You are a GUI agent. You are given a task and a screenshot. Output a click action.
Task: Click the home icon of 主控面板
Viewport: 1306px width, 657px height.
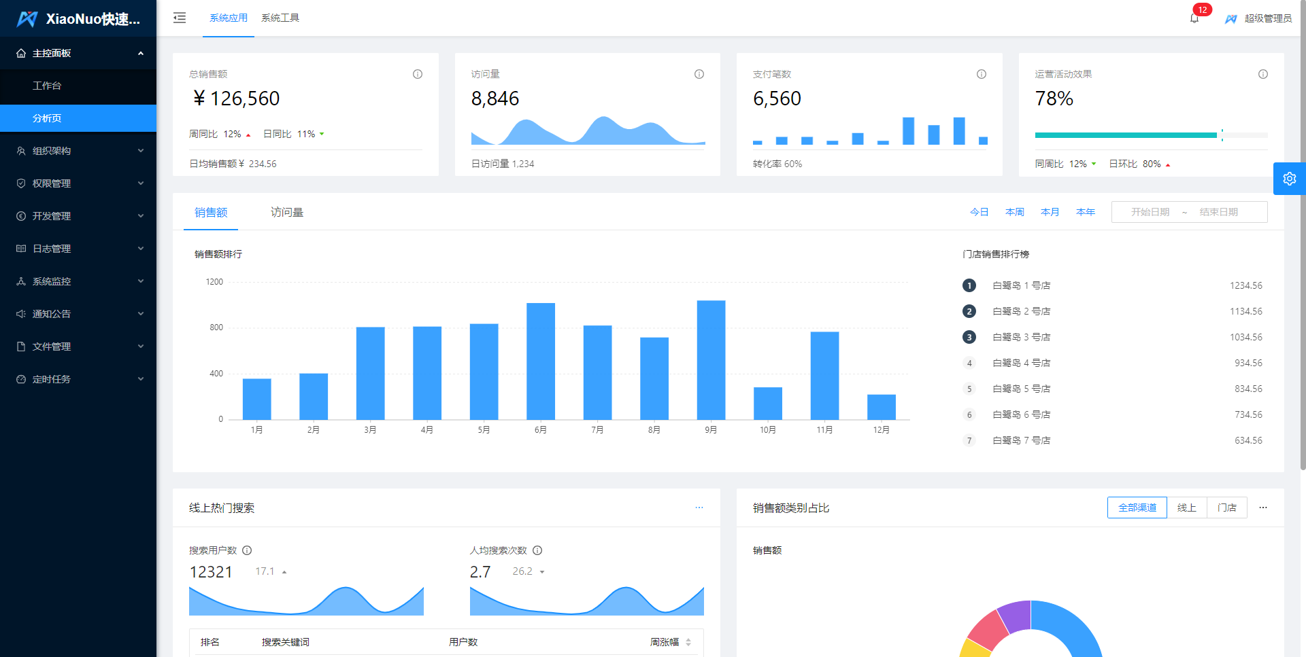tap(21, 53)
